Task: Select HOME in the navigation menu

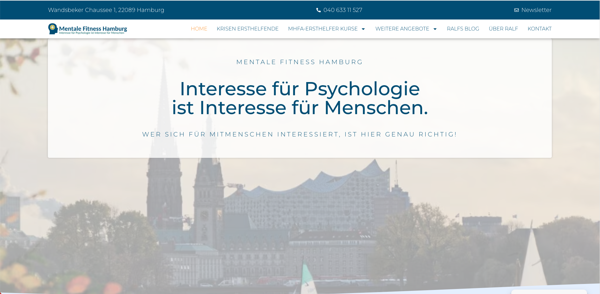Action: 199,29
